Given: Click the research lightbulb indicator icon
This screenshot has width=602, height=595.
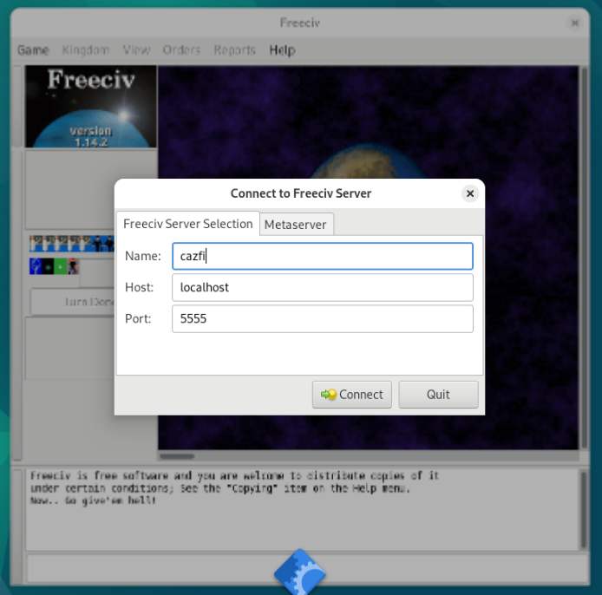Looking at the screenshot, I should tap(36, 266).
